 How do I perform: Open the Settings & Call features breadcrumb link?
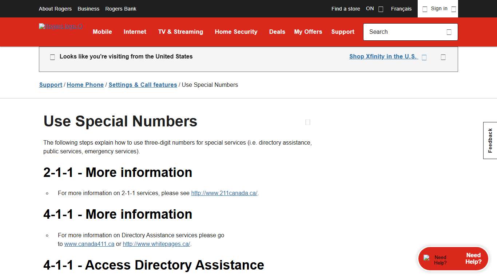pyautogui.click(x=143, y=85)
